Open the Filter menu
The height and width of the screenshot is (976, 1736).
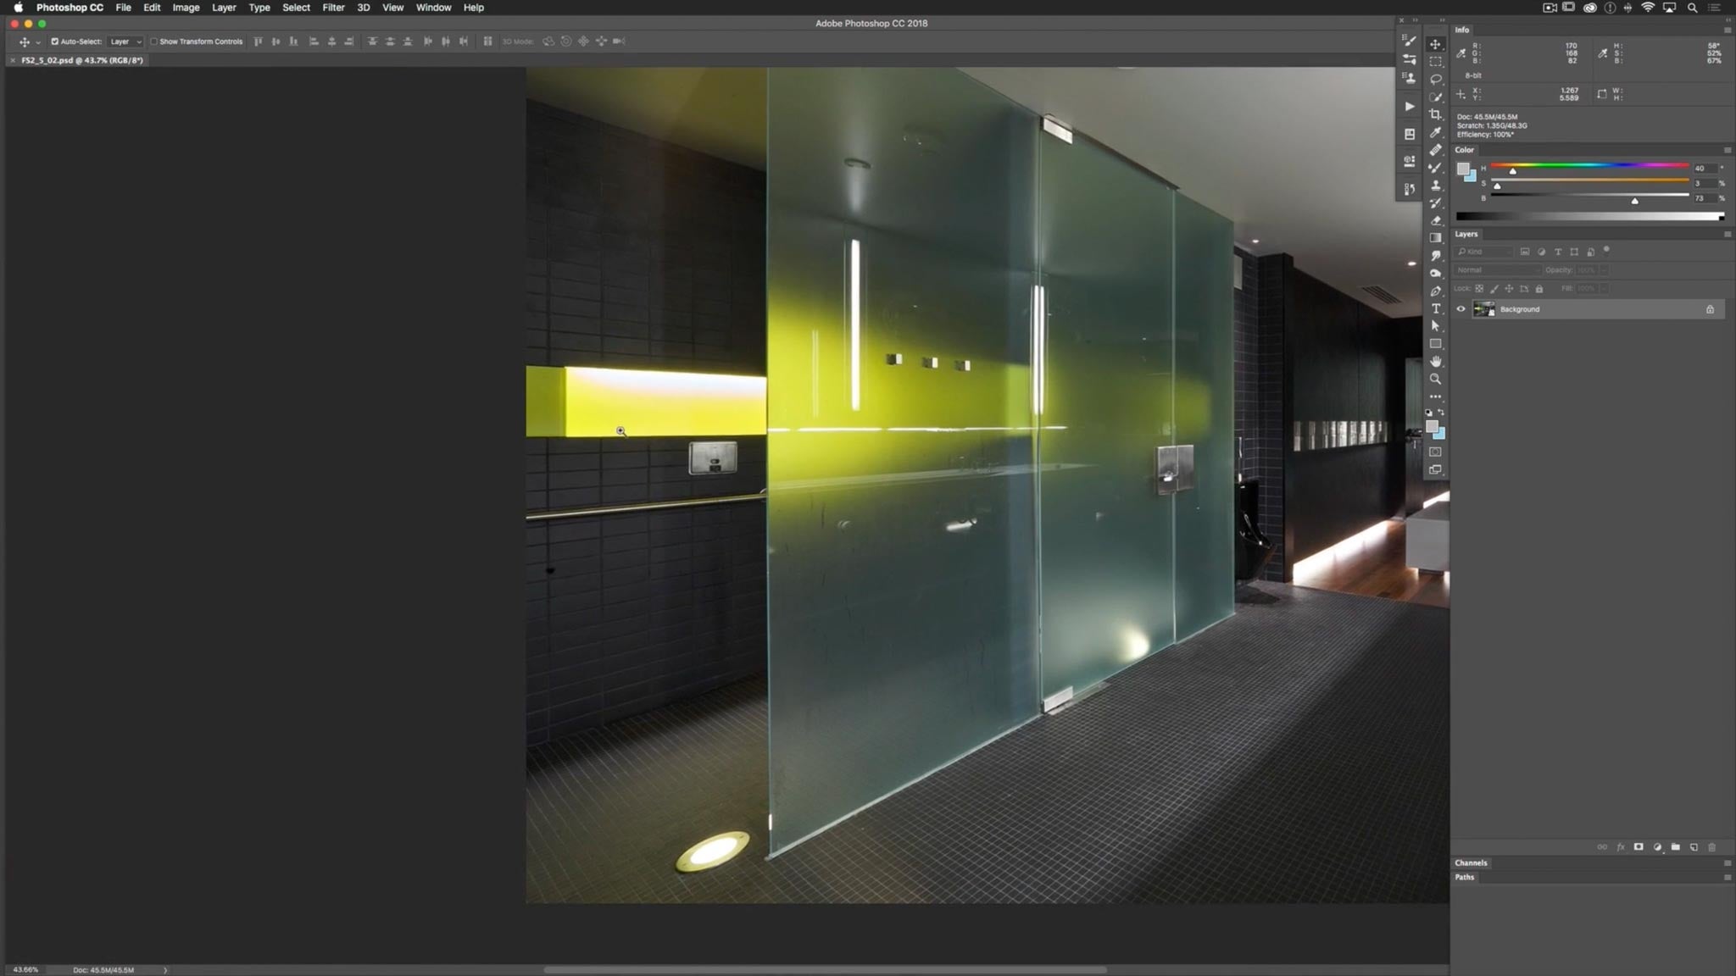pos(333,8)
